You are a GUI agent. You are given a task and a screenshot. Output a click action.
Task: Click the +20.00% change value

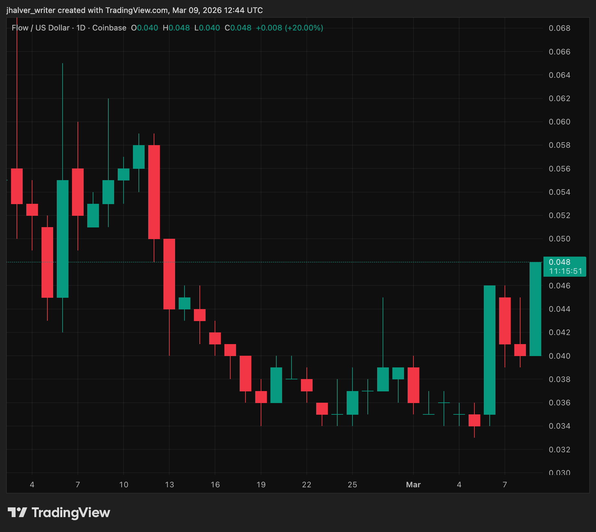coord(304,28)
